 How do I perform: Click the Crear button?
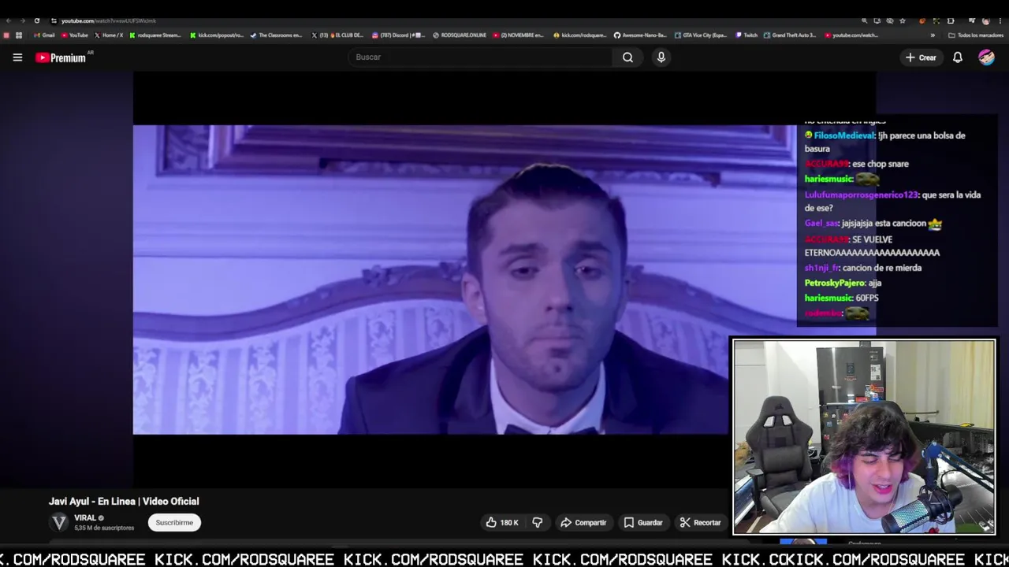pos(921,57)
